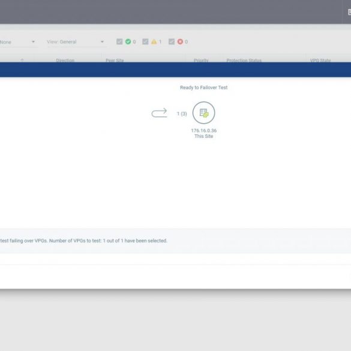Sort by the VPG State column header
This screenshot has width=351, height=351.
320,60
